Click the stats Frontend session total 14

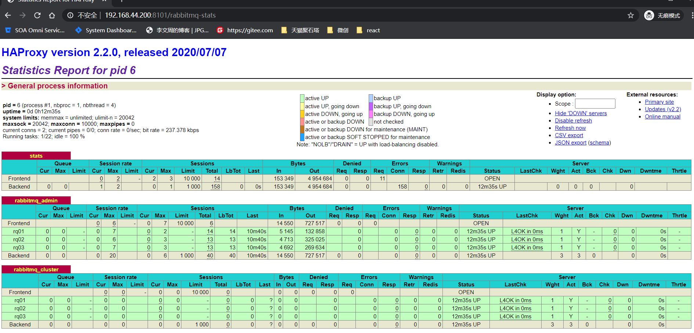point(217,179)
